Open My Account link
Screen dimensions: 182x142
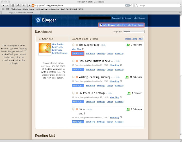tap(127, 18)
